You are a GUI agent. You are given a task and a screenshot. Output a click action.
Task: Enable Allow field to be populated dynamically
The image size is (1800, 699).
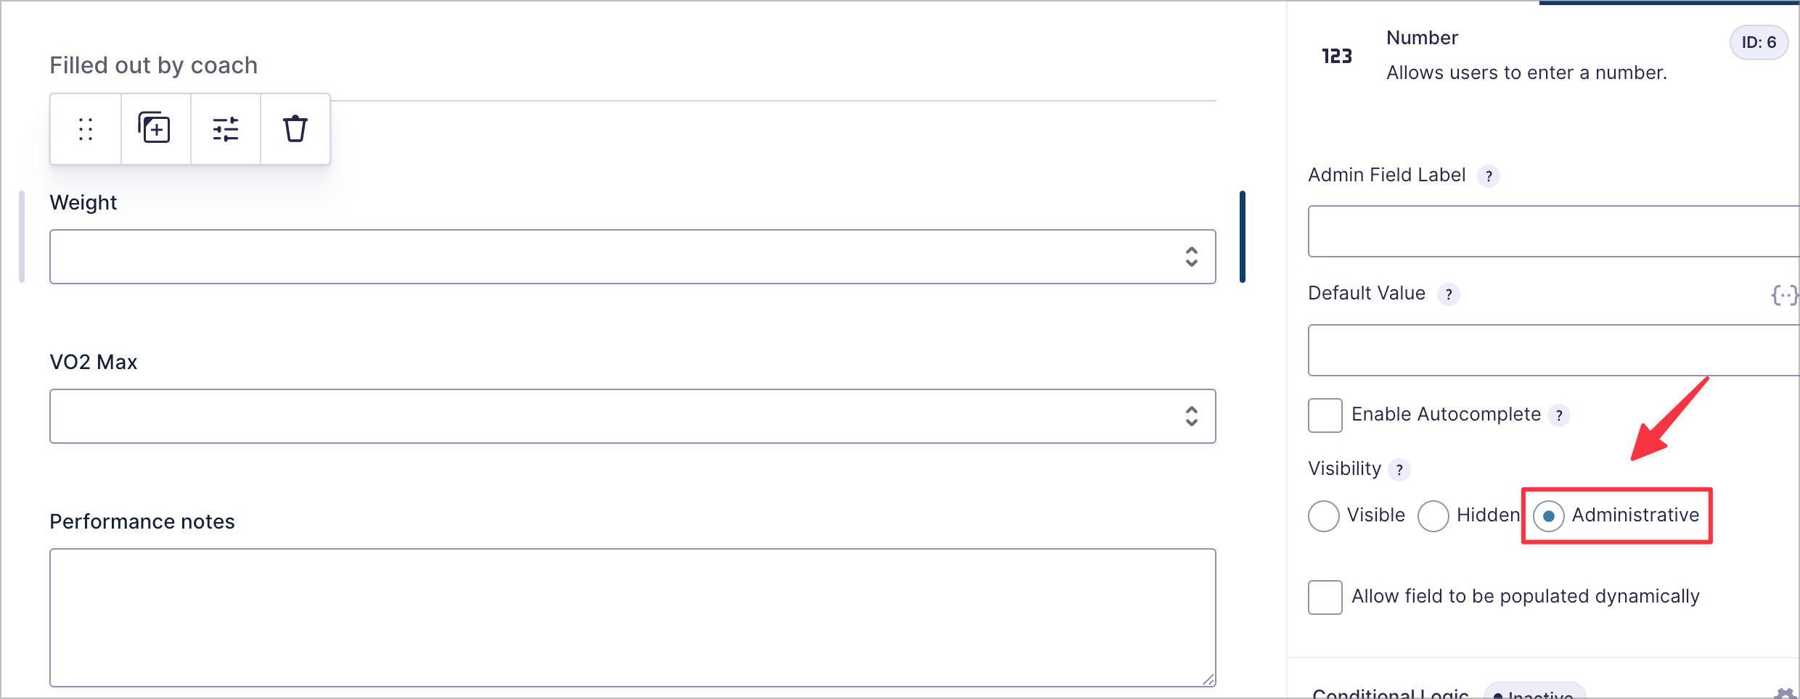tap(1325, 597)
